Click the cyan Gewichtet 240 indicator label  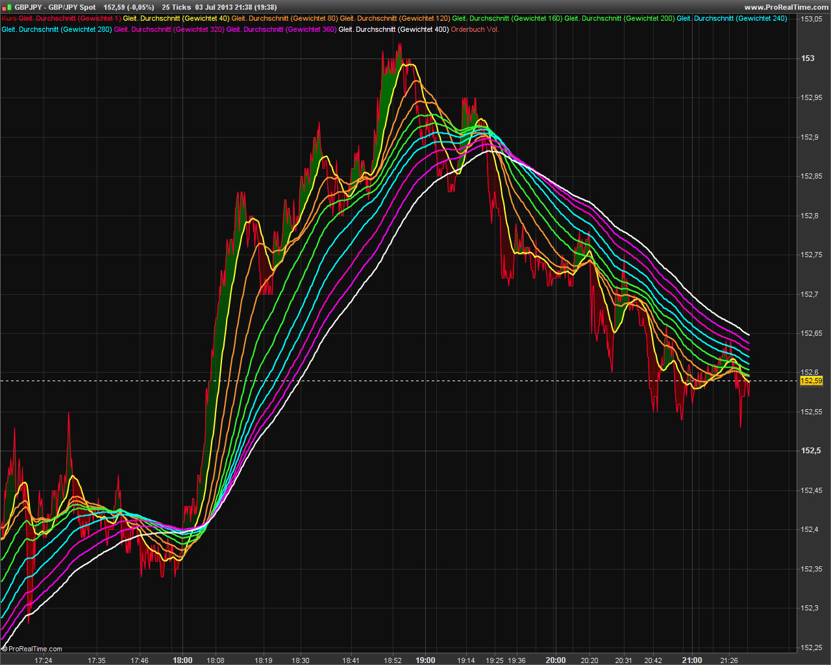(x=732, y=18)
